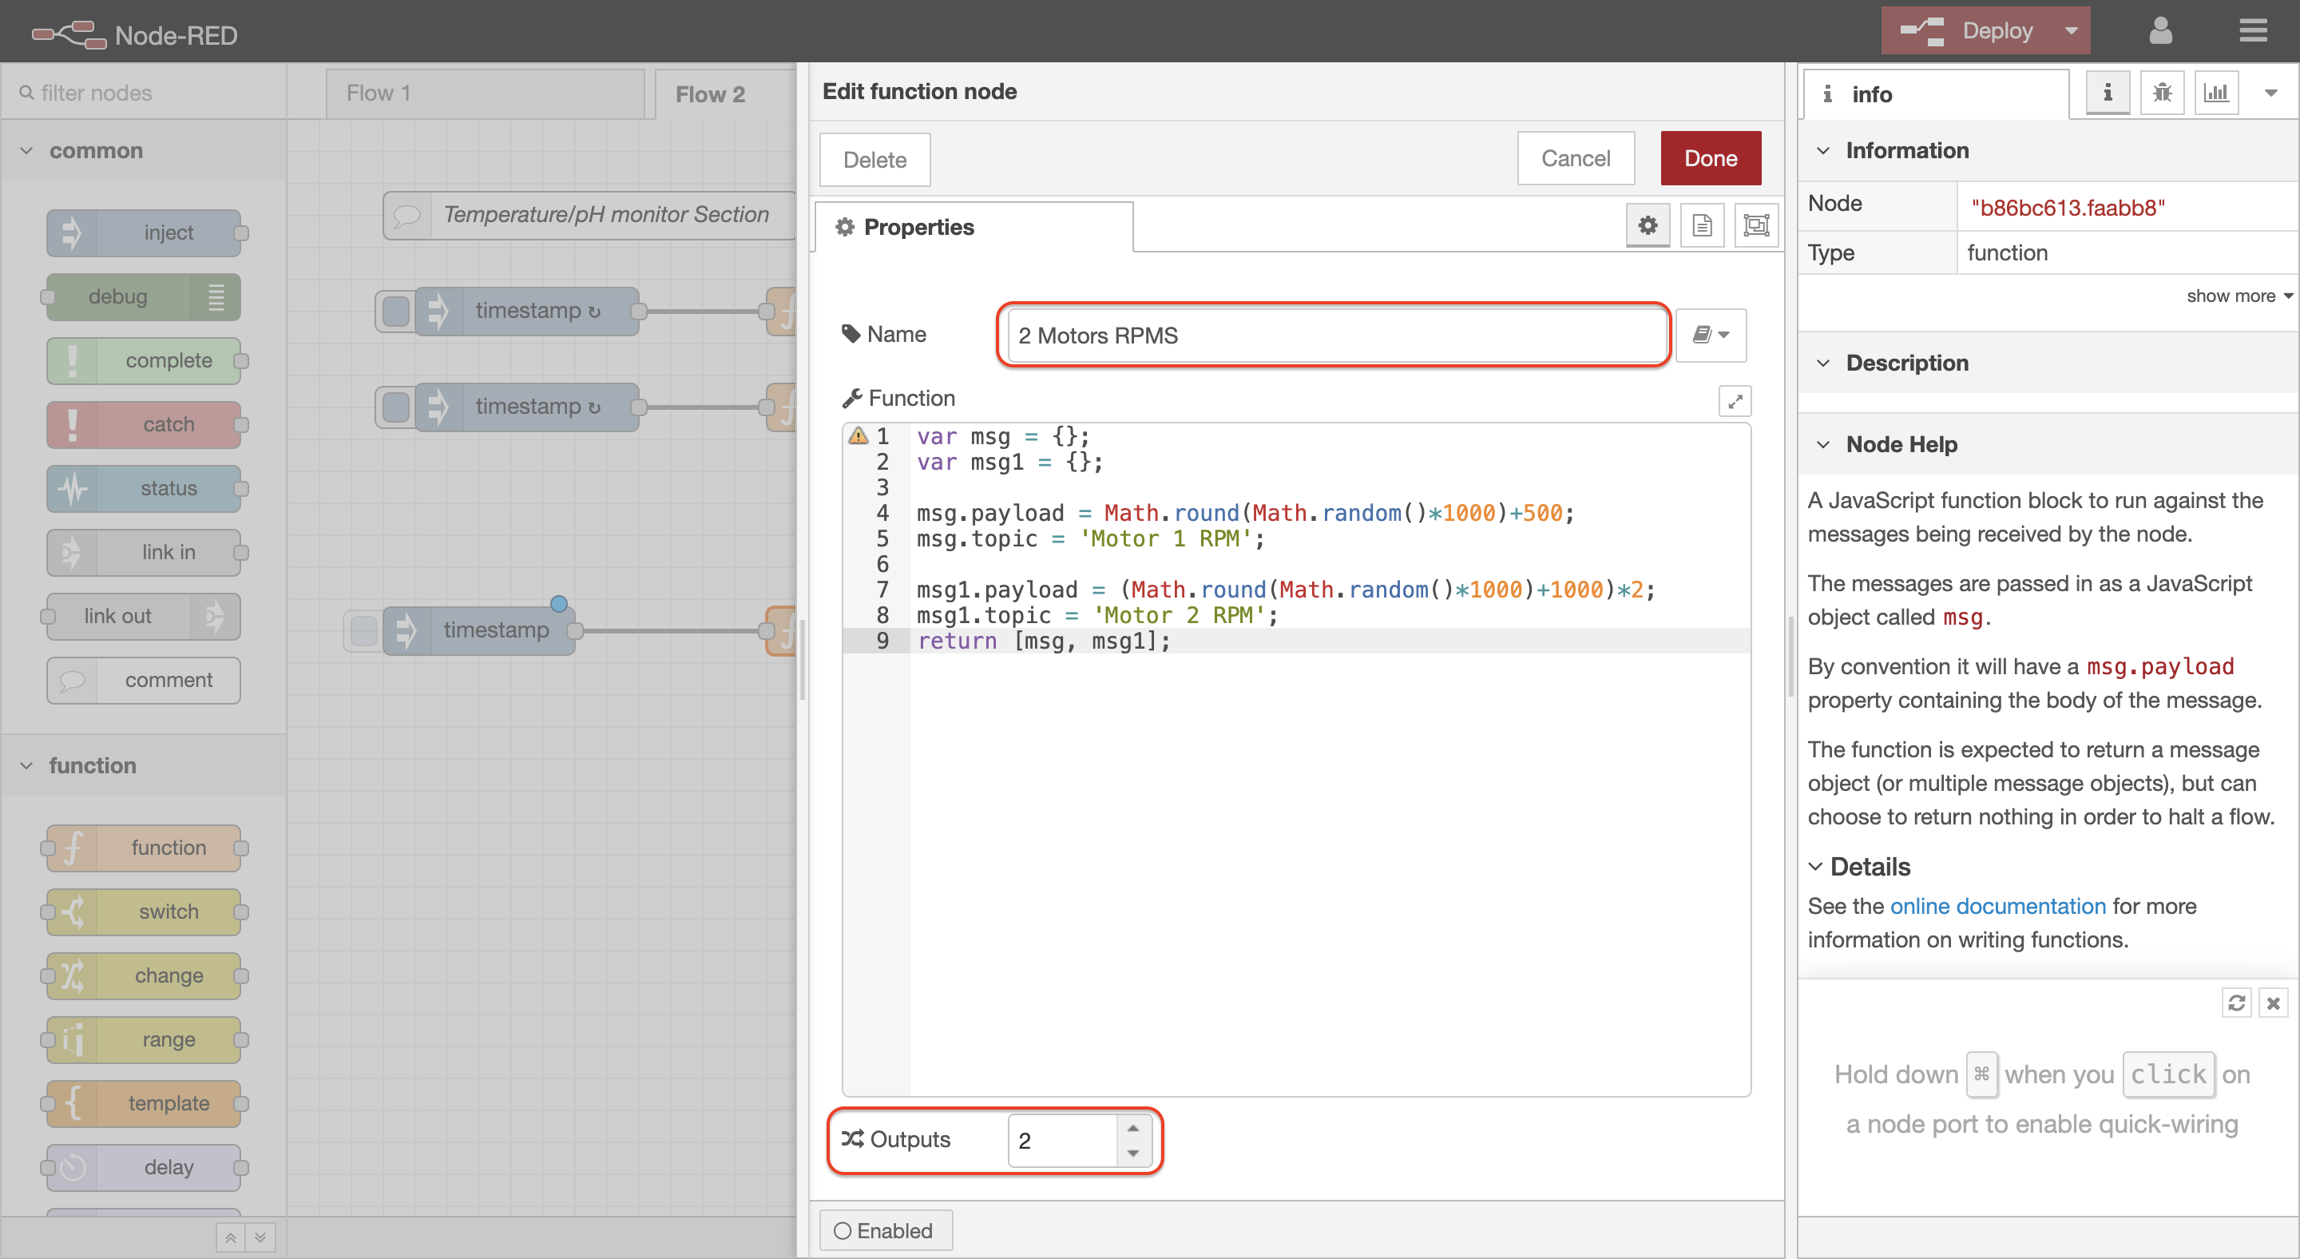Open the debug messages sidebar tab

2162,93
